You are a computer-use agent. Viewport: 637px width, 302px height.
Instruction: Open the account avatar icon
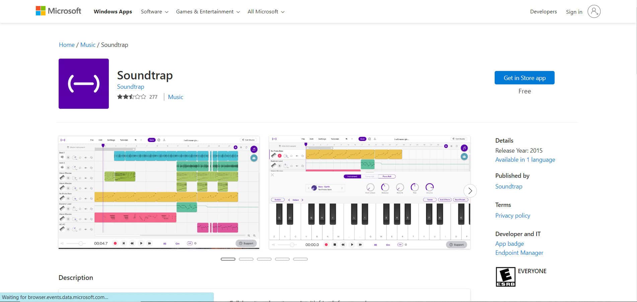[594, 11]
